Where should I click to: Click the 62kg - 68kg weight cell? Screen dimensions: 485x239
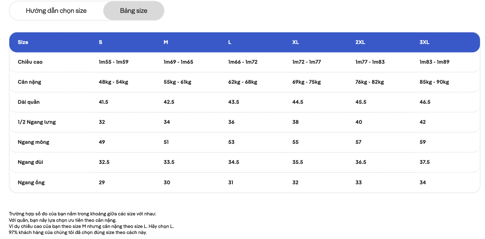point(243,82)
